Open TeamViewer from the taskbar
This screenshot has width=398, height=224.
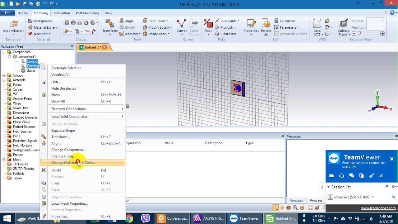[244, 218]
